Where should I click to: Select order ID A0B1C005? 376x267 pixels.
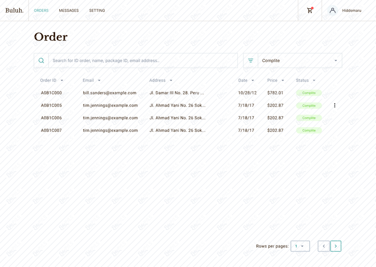(x=51, y=106)
